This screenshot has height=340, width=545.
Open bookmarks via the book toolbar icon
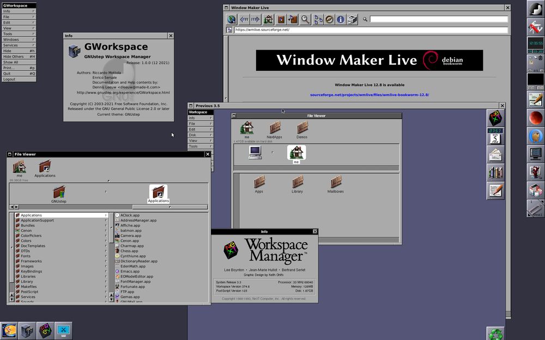(281, 20)
